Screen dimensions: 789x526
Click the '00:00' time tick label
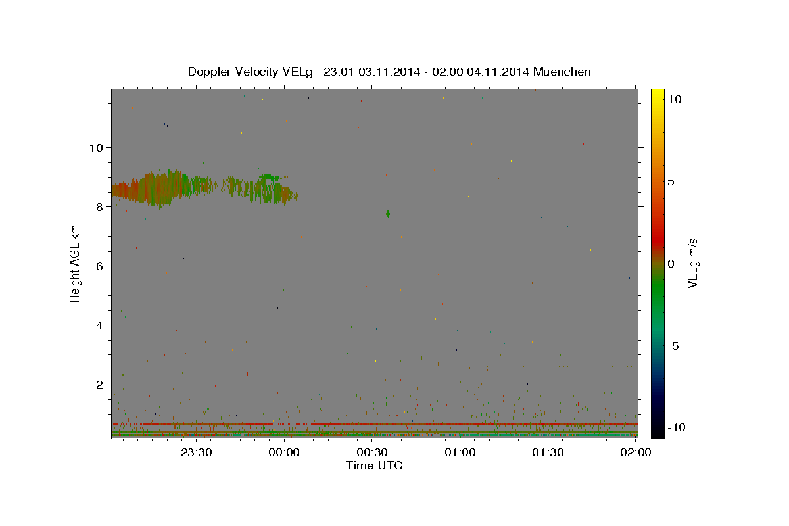[285, 452]
